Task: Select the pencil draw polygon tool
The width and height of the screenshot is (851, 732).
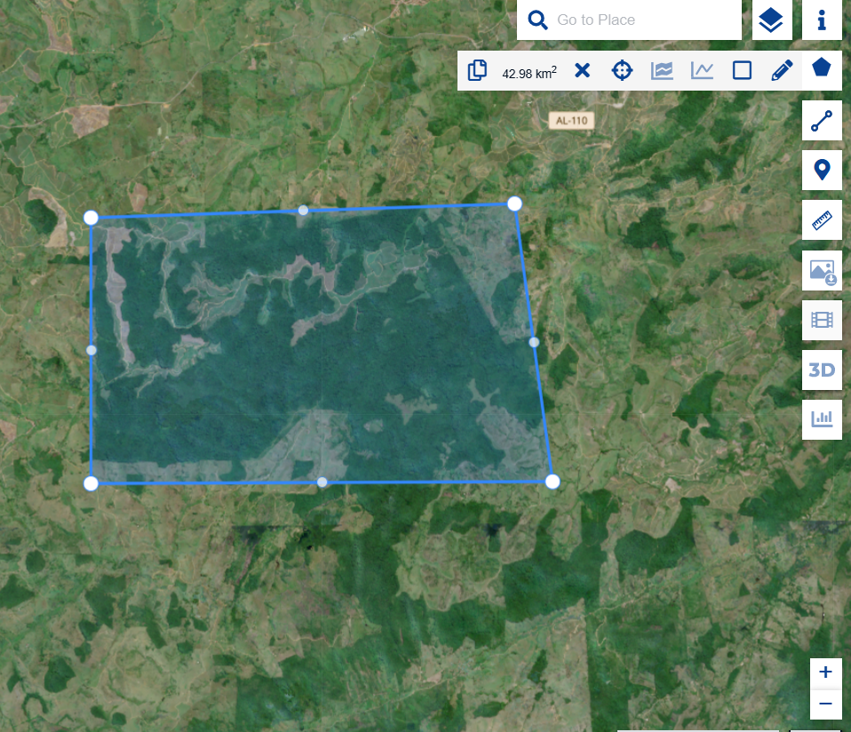Action: coord(782,70)
